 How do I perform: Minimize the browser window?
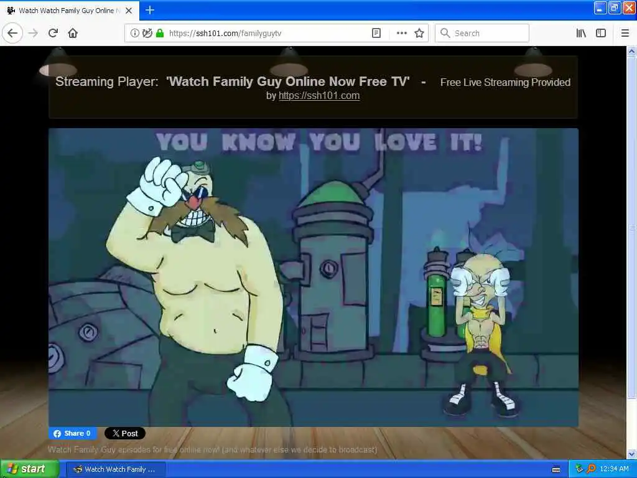pyautogui.click(x=600, y=7)
